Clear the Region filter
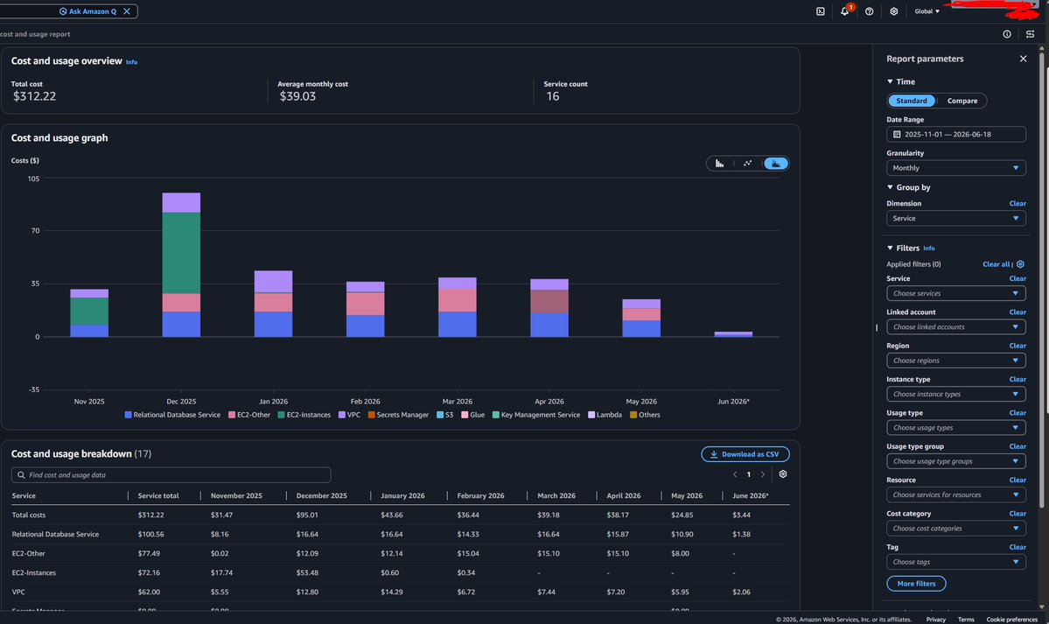Screen dimensions: 1049x624 click(x=1017, y=346)
